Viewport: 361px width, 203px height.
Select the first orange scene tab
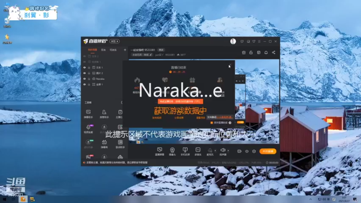coord(93,50)
